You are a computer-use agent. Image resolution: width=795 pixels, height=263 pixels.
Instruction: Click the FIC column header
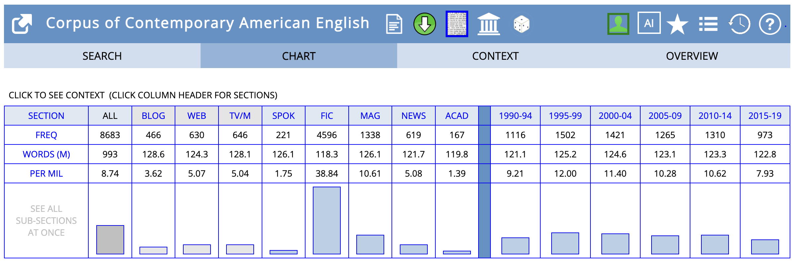tap(327, 116)
